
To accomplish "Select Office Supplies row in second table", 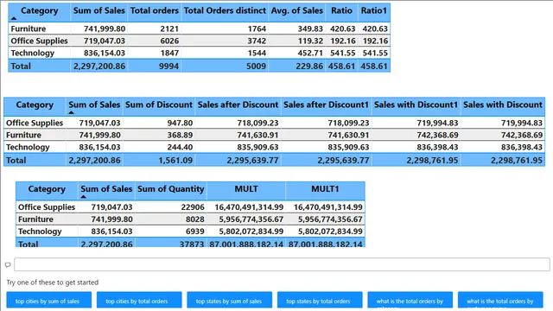I will (x=274, y=123).
